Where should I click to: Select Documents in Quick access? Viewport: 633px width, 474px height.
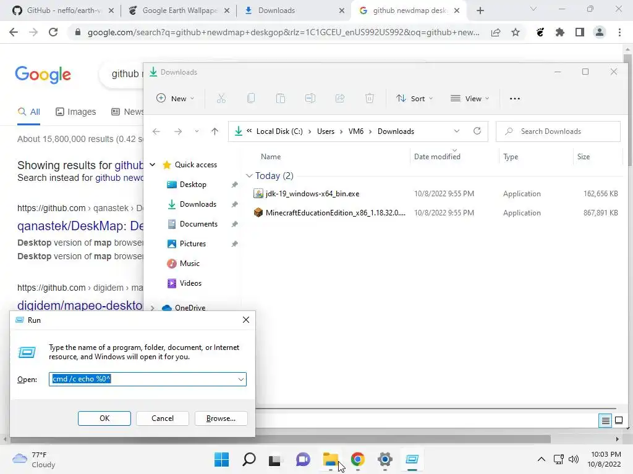click(198, 224)
